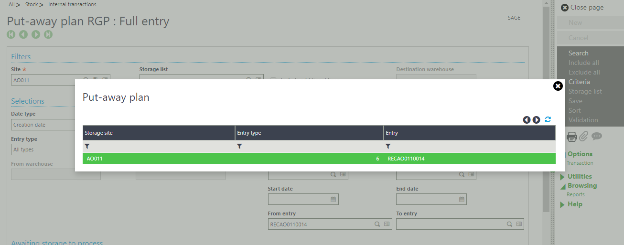
Task: Select Save in the action panel
Action: [x=575, y=101]
